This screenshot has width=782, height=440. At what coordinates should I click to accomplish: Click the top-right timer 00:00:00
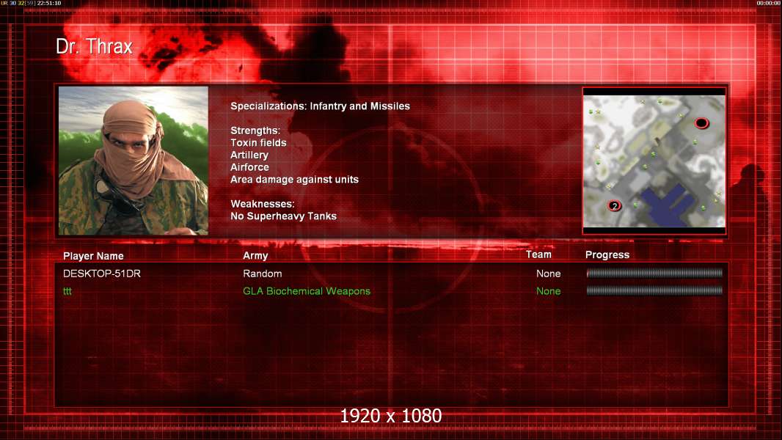point(769,3)
